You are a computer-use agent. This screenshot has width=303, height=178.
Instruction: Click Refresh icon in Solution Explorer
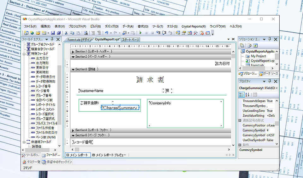[255, 46]
